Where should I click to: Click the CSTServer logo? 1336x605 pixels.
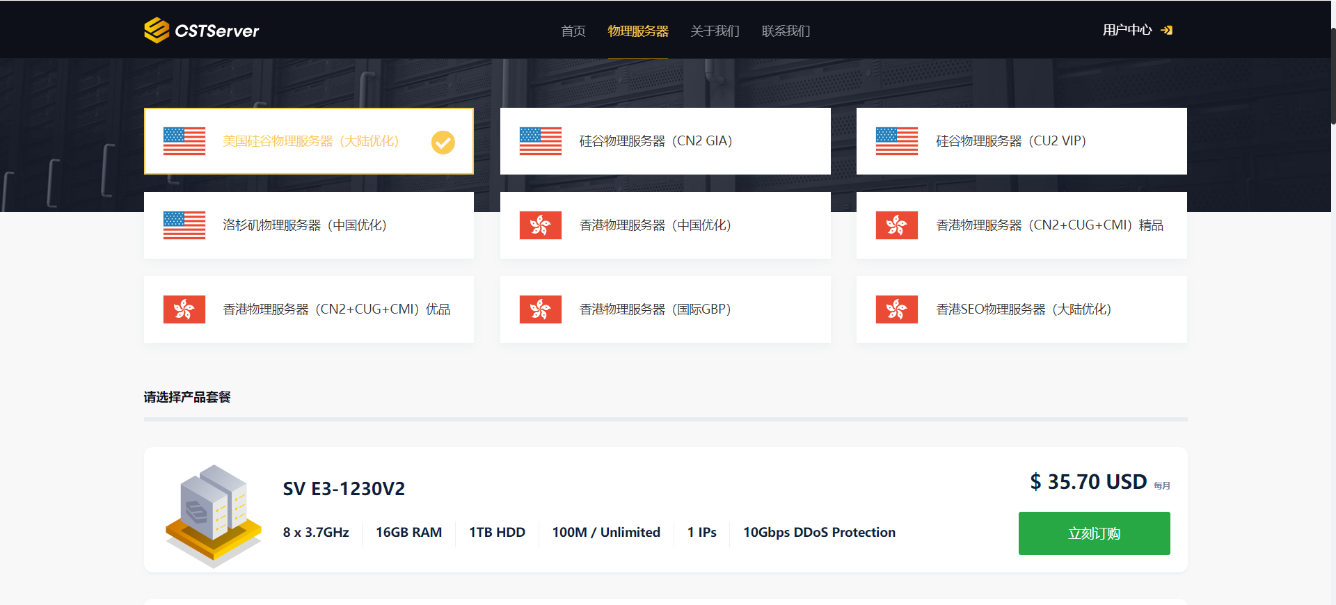tap(201, 30)
